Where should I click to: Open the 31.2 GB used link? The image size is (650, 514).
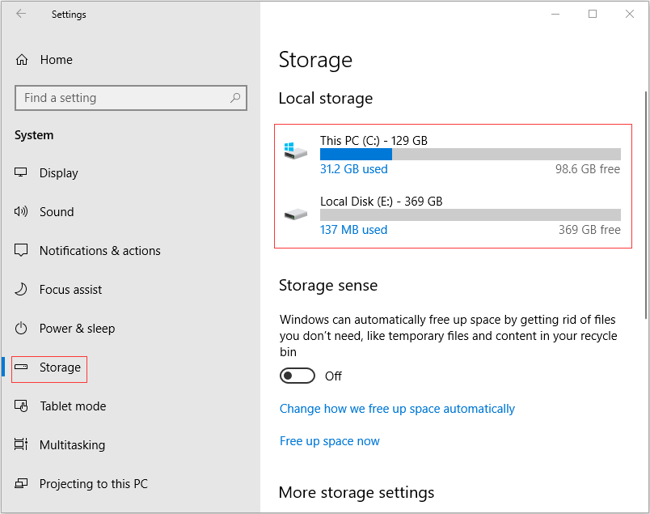click(353, 169)
